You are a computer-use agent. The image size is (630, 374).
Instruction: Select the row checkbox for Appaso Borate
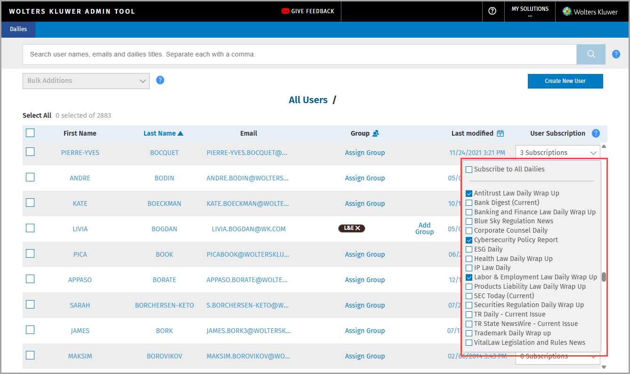[30, 279]
